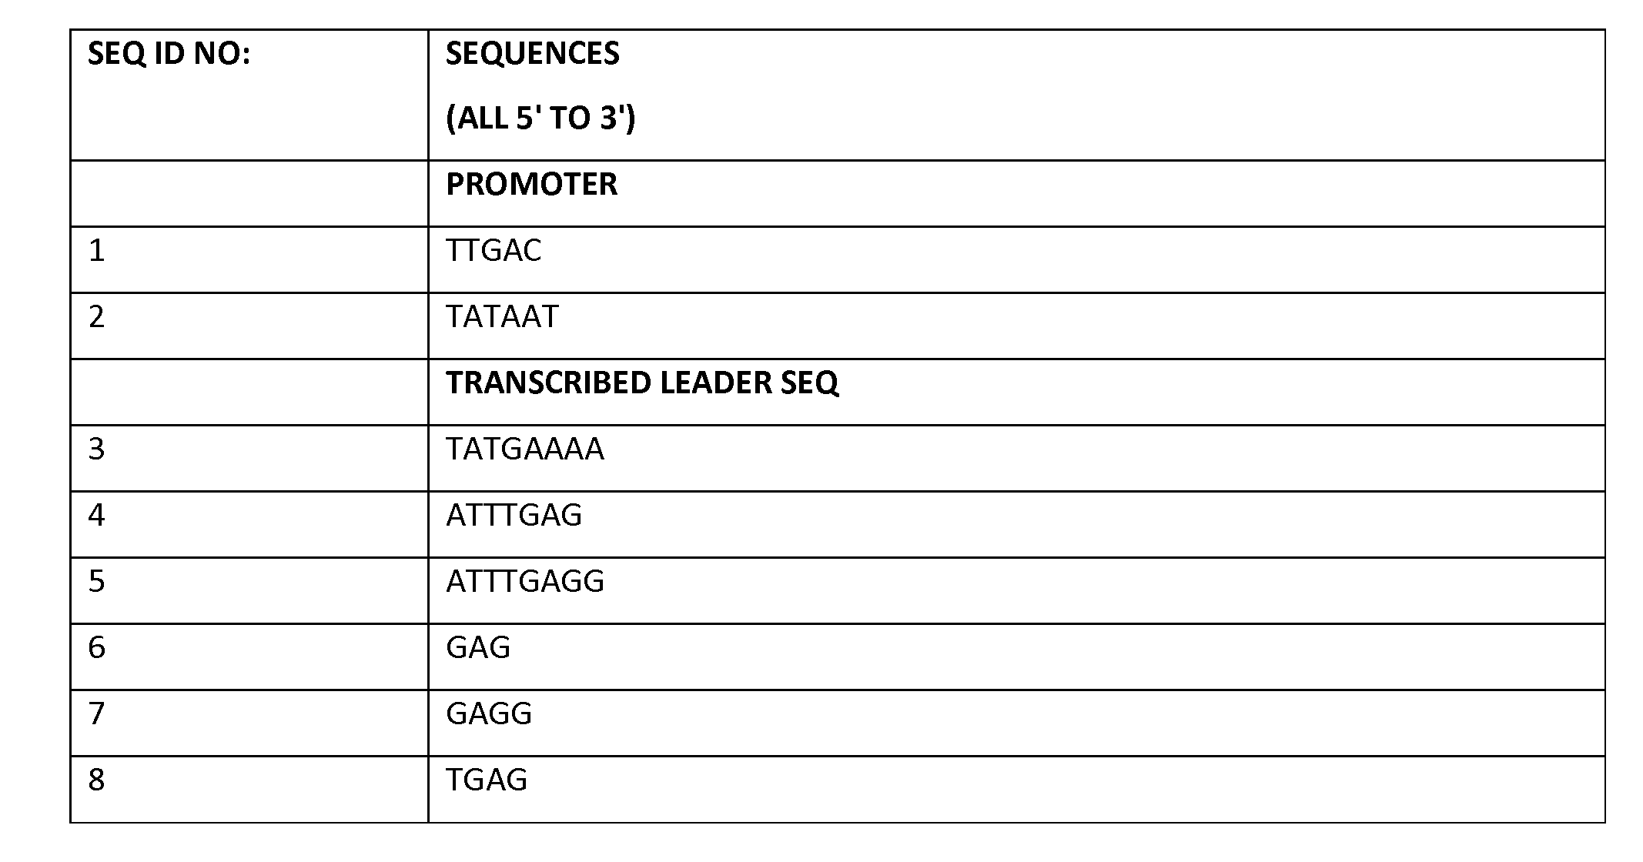1643x862 pixels.
Task: Click the TGAG sequence text
Action: [487, 780]
